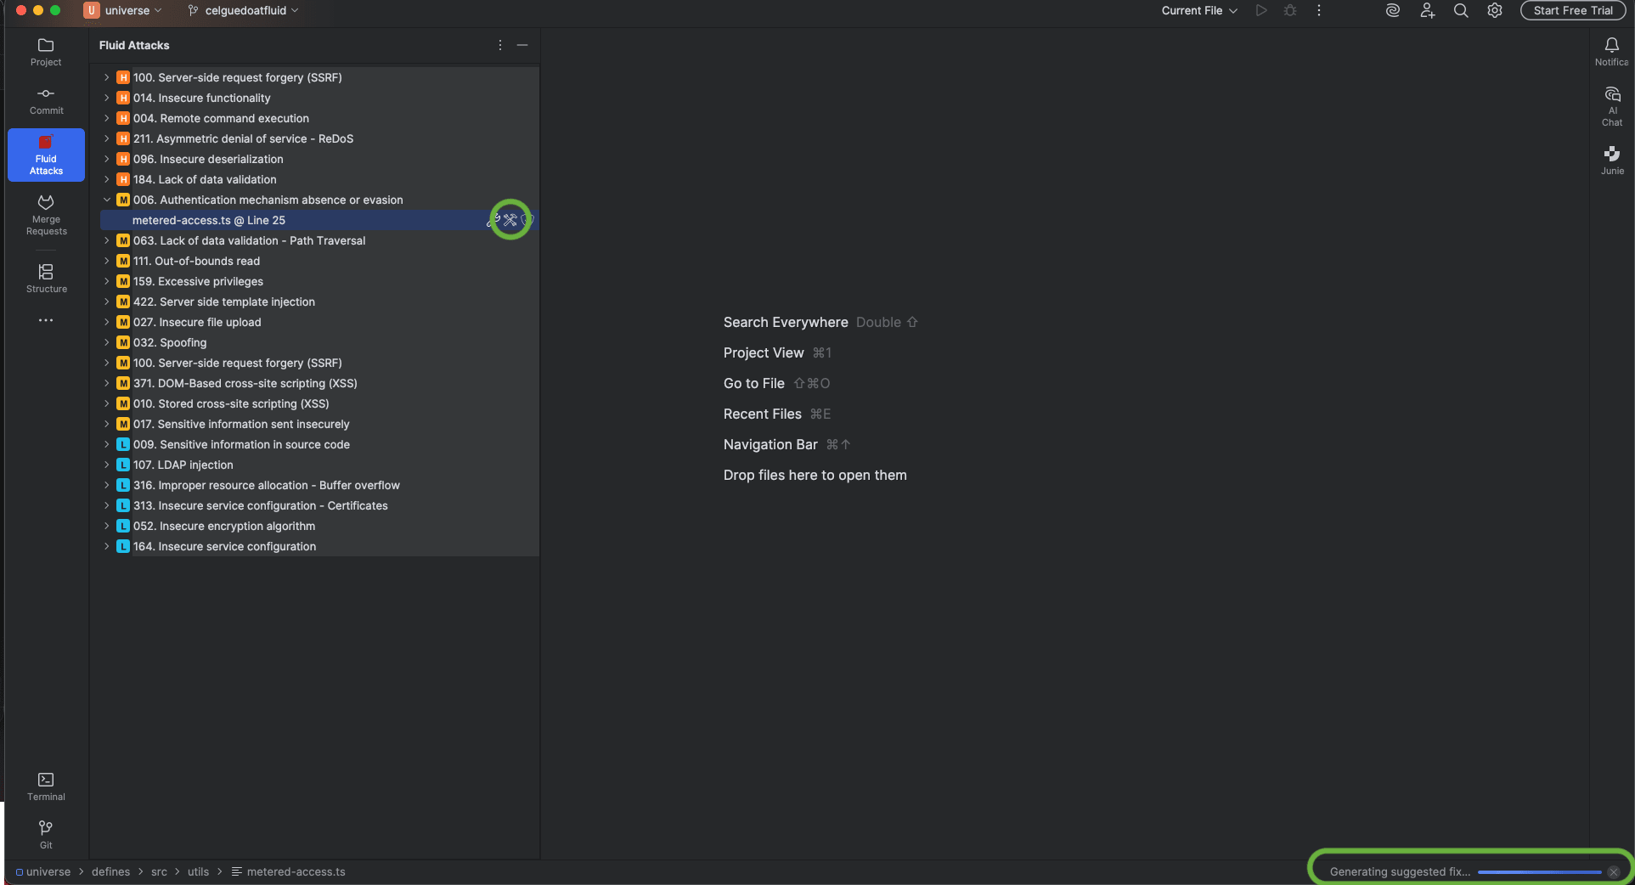The width and height of the screenshot is (1635, 885).
Task: Select 027. Insecure file upload row
Action: [x=319, y=322]
